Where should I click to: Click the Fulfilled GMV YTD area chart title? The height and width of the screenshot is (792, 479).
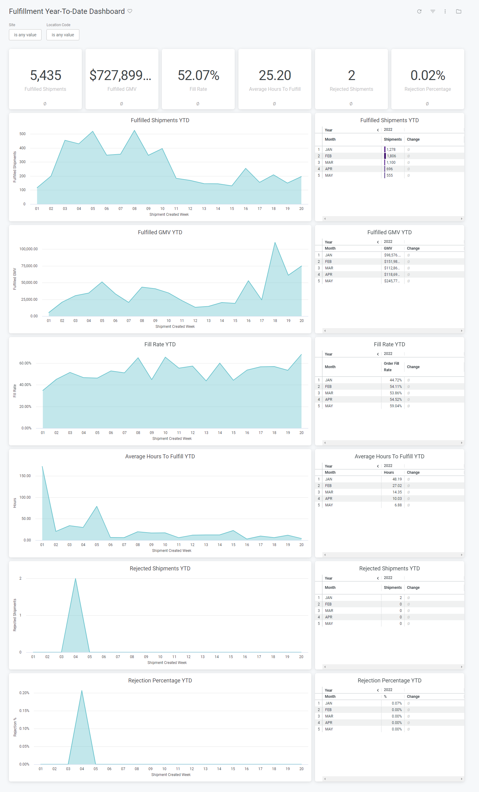point(160,232)
